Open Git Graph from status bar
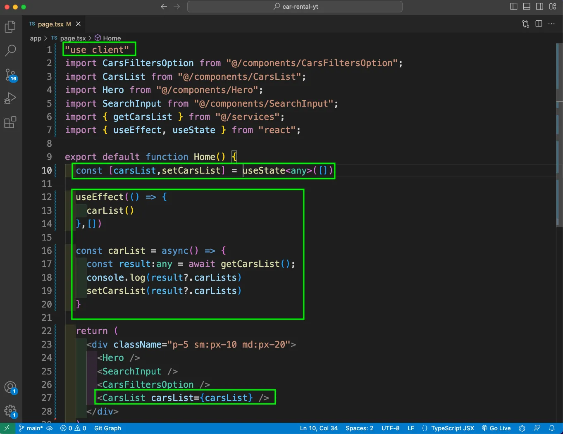The width and height of the screenshot is (563, 434). (x=107, y=428)
